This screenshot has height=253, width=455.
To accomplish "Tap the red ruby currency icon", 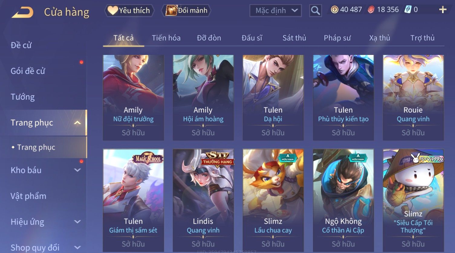I will 371,10.
